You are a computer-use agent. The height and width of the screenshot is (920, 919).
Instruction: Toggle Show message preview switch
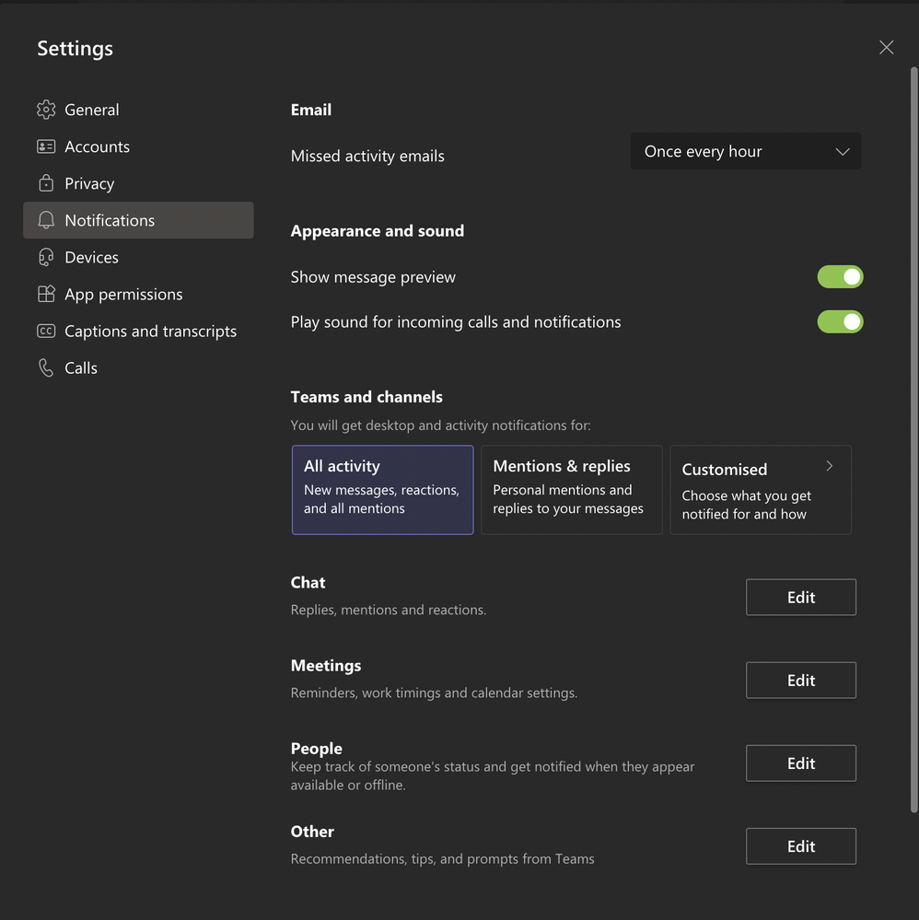tap(840, 277)
